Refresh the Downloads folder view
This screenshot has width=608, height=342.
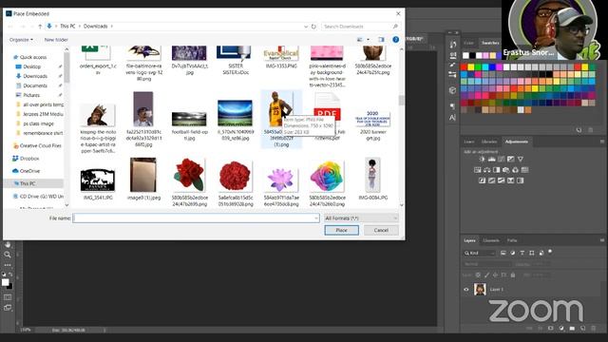coord(313,27)
